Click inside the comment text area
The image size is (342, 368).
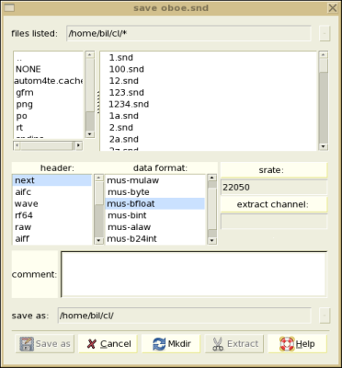194,274
